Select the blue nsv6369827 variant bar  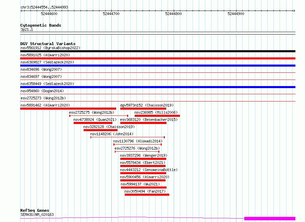158,66
